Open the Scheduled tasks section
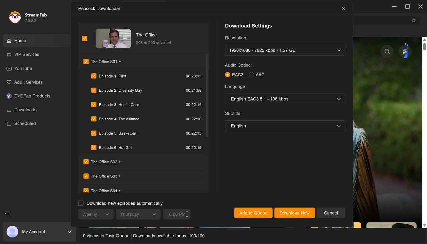The height and width of the screenshot is (244, 427). pos(25,123)
